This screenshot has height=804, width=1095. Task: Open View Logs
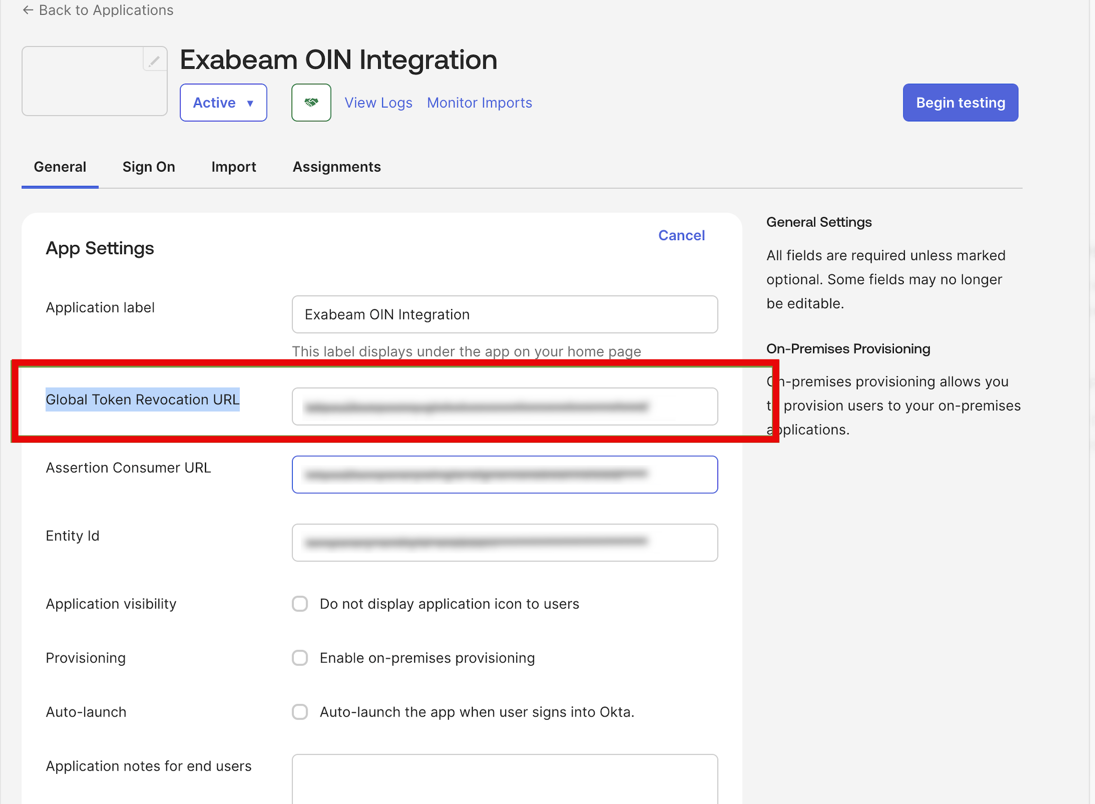coord(378,102)
